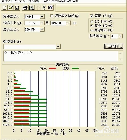The height and width of the screenshot is (140, 127).
Task: Click the 测试结果 heading
Action: coord(62,64)
